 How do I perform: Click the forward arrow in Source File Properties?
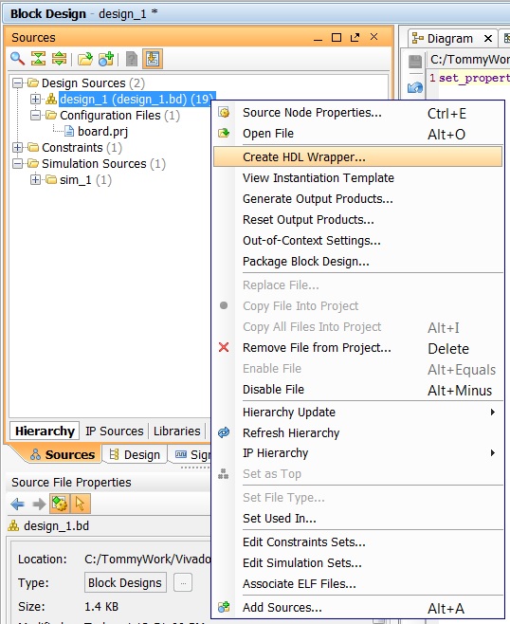click(39, 505)
